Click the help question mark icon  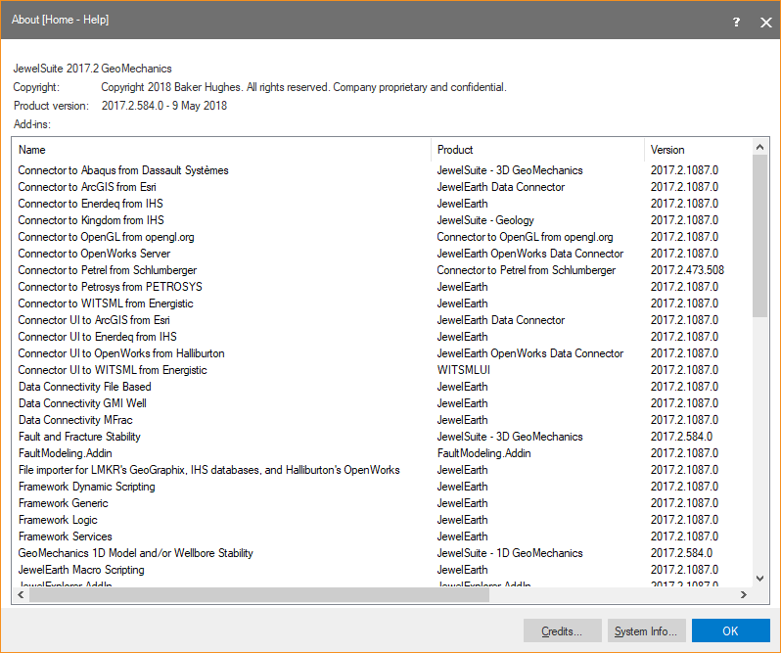736,22
